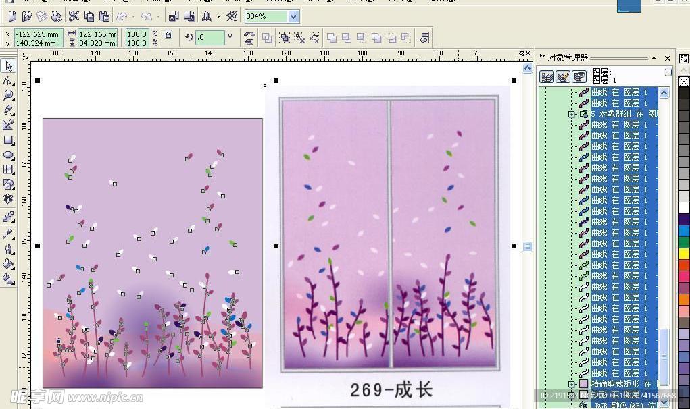Image resolution: width=690 pixels, height=409 pixels.
Task: Click the Paste clipboard icon
Action: pyautogui.click(x=104, y=17)
